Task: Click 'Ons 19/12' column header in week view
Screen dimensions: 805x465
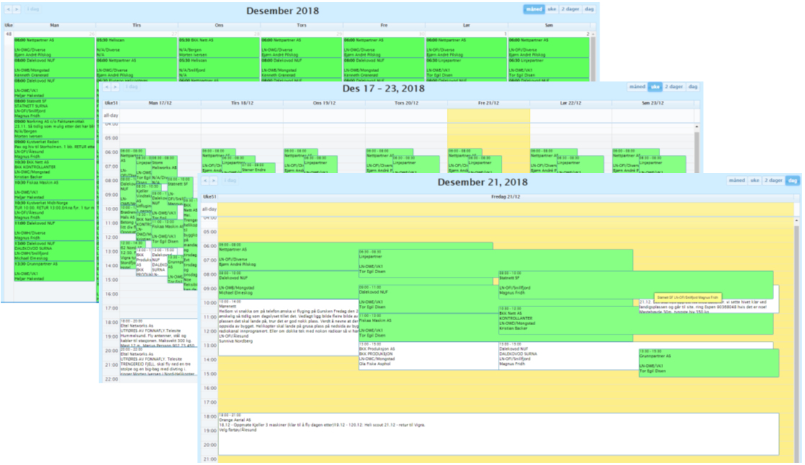Action: click(324, 103)
